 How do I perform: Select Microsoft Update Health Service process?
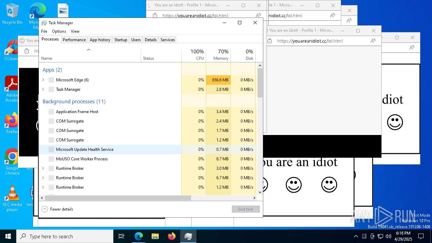[147, 150]
